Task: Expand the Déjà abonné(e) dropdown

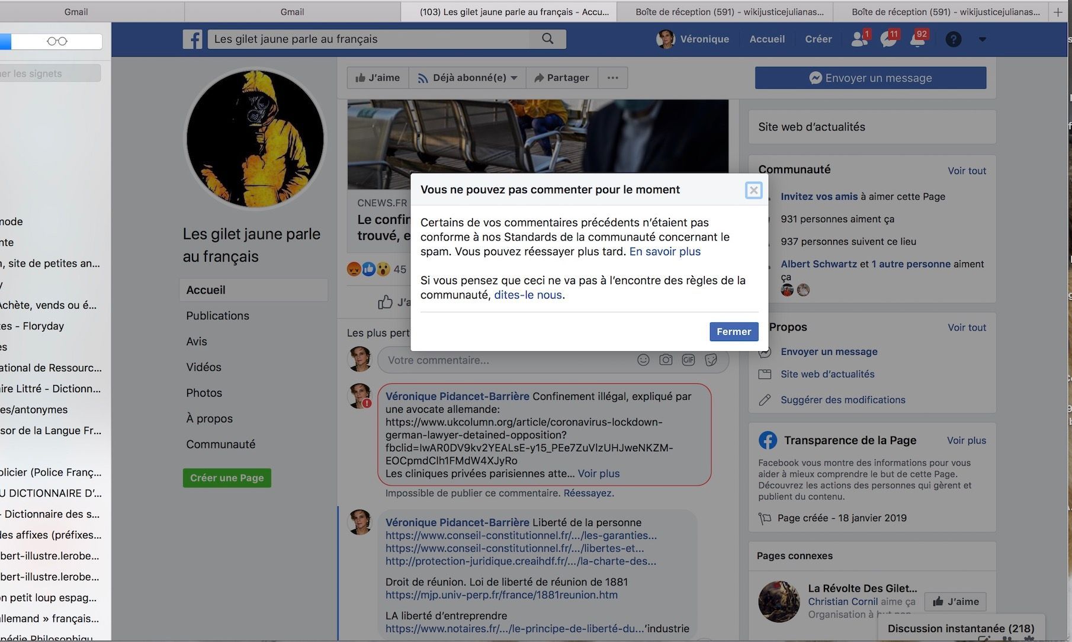Action: (x=467, y=78)
